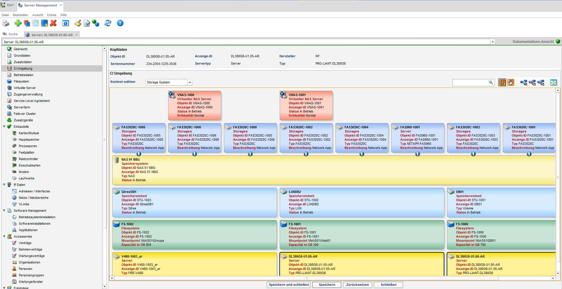
Task: Click the Speichern button
Action: click(x=327, y=285)
